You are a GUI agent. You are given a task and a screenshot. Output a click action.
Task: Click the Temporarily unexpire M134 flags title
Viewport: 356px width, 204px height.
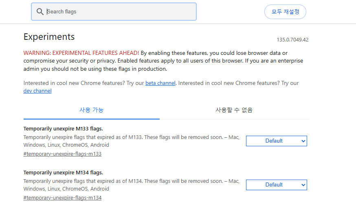(63, 173)
